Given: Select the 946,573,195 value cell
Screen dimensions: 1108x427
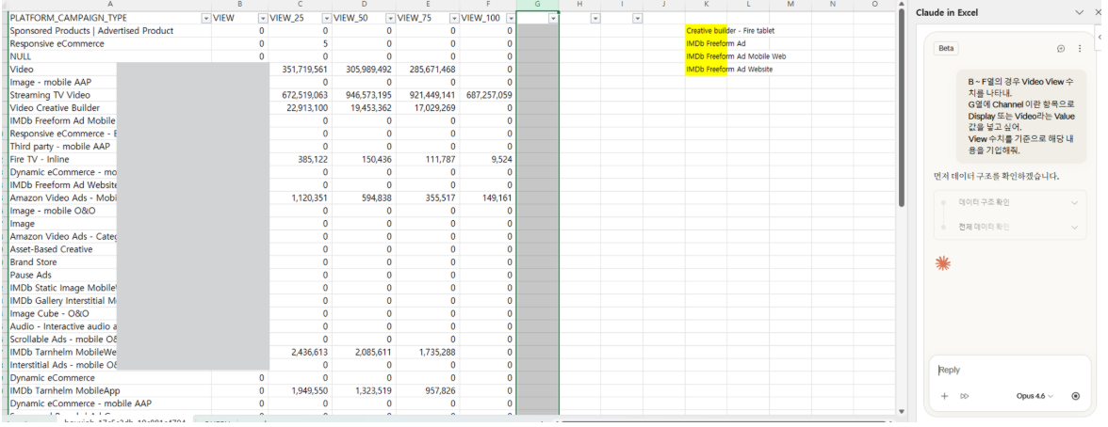Looking at the screenshot, I should [x=364, y=95].
